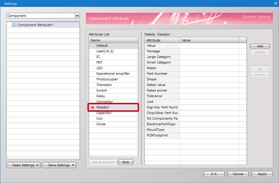The height and width of the screenshot is (183, 279).
Task: Expand the Read Settings dropdown button
Action: pyautogui.click(x=23, y=165)
